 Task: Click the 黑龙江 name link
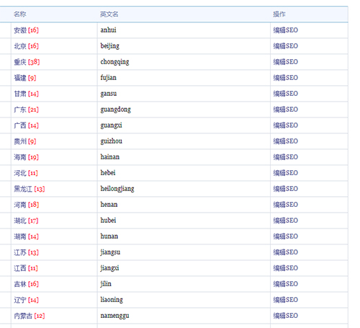(x=23, y=189)
